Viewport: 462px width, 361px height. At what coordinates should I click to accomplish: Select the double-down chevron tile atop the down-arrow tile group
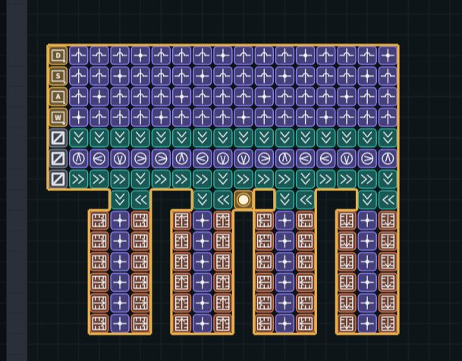367,199
